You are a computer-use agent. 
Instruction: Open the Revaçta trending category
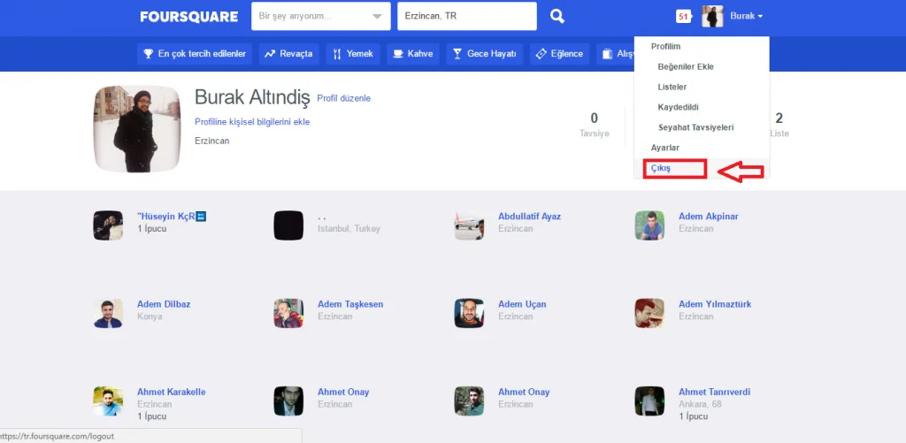[288, 54]
